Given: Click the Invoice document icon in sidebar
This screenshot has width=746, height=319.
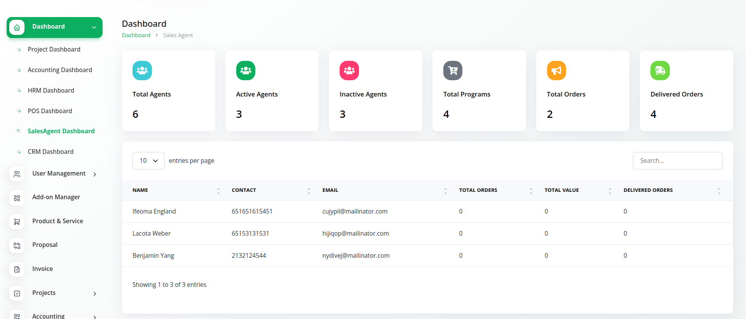Looking at the screenshot, I should coord(17,269).
